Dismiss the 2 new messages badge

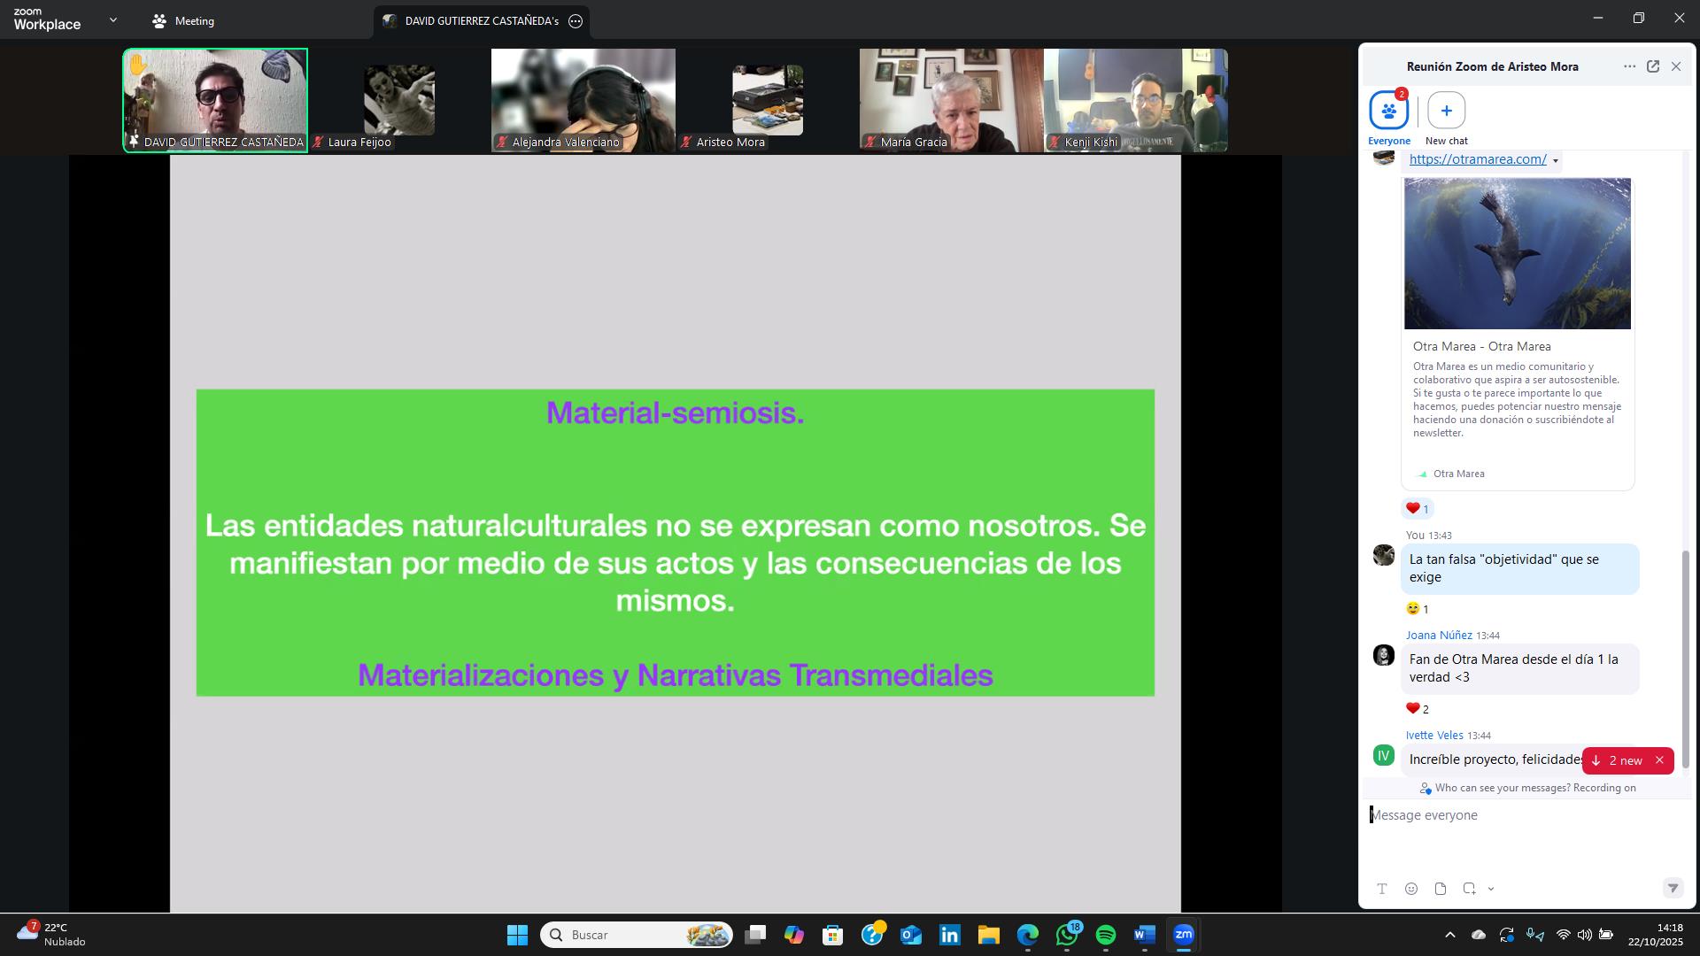tap(1659, 760)
